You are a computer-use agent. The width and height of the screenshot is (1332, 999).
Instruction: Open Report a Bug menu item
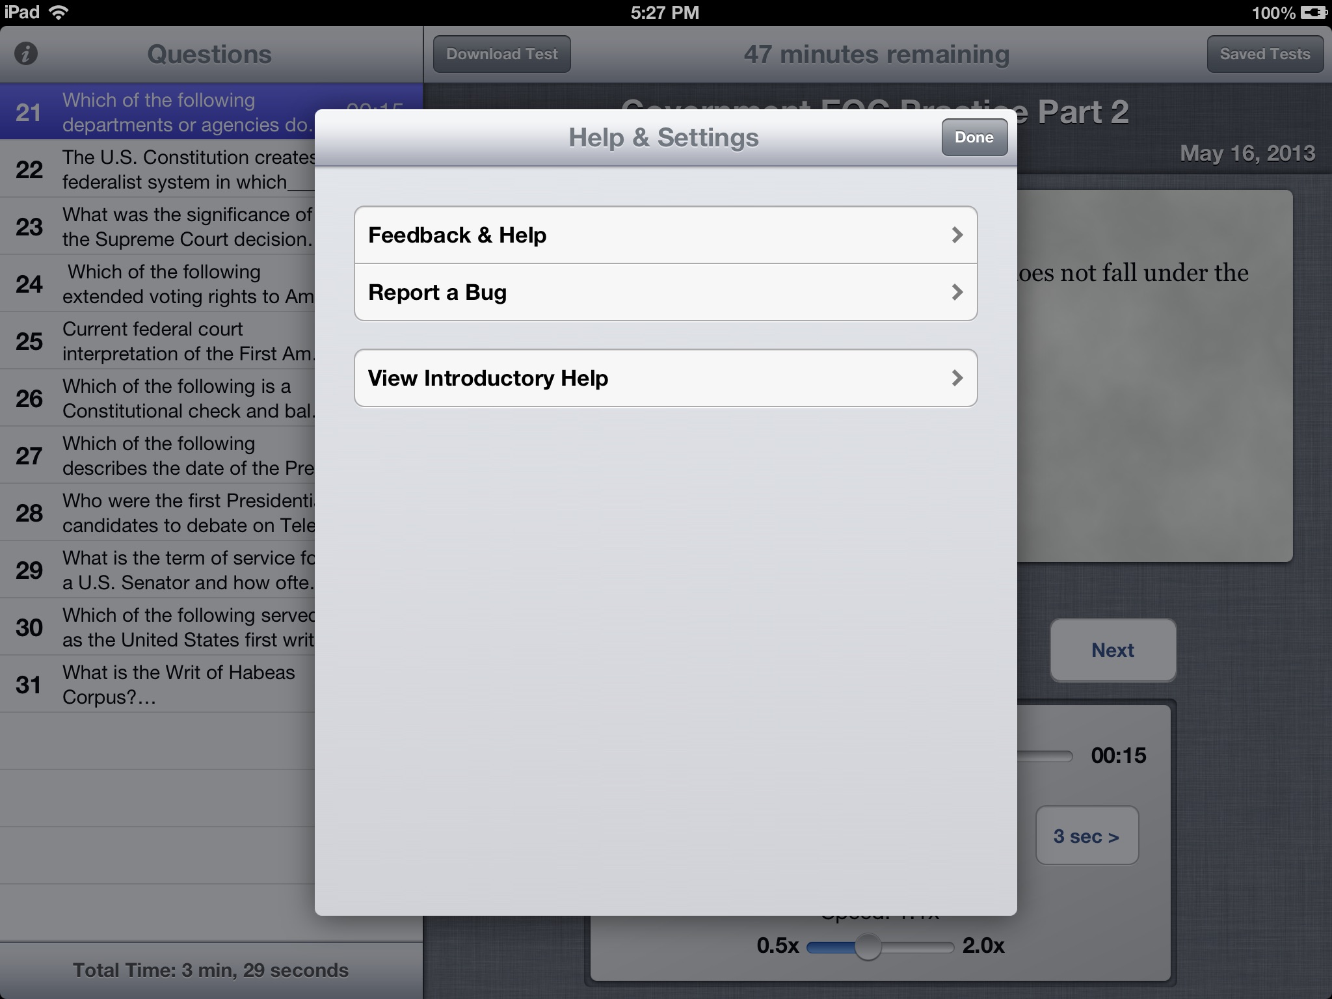665,292
